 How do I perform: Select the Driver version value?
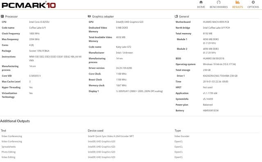[124, 68]
